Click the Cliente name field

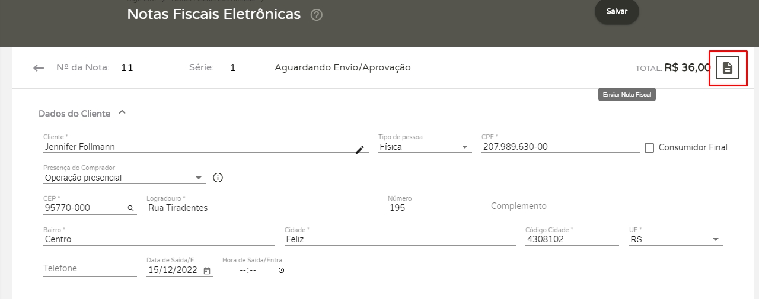tap(196, 147)
